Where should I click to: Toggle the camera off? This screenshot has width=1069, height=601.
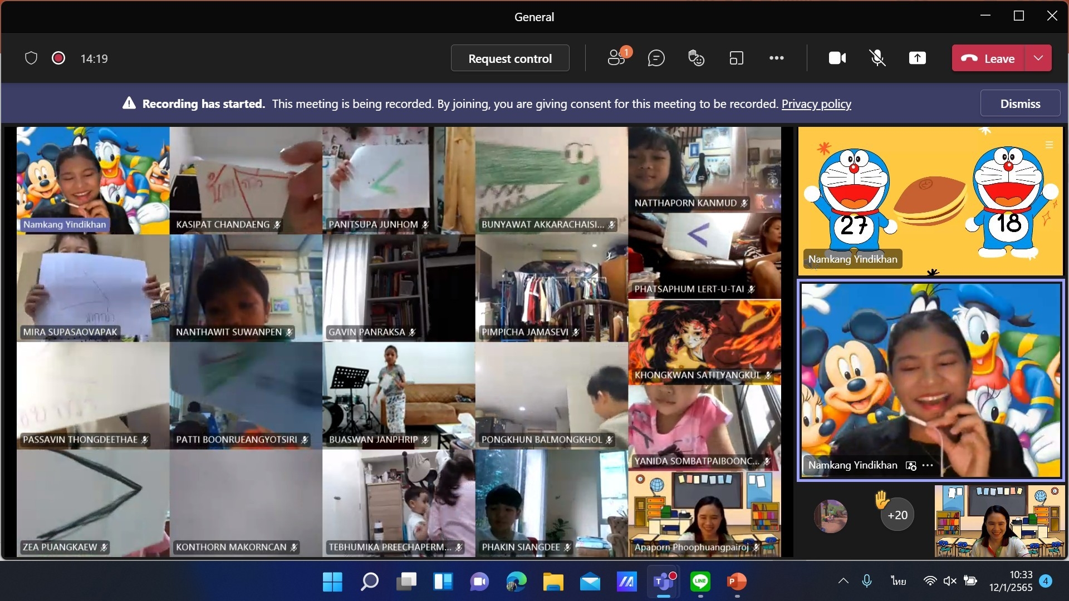pyautogui.click(x=837, y=58)
